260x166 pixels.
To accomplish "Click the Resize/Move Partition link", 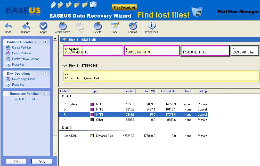I will pyautogui.click(x=26, y=59).
